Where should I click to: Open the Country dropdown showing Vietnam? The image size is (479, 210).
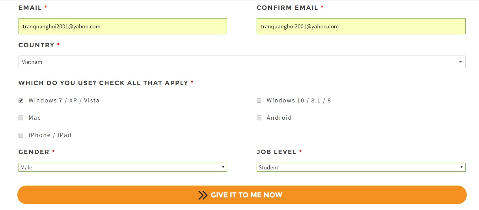(242, 62)
